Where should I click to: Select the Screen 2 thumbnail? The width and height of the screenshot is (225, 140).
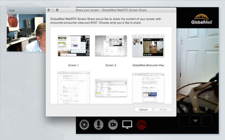111,46
